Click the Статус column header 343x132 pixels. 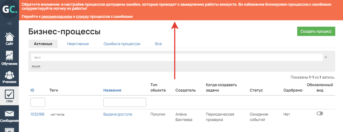tap(256, 90)
